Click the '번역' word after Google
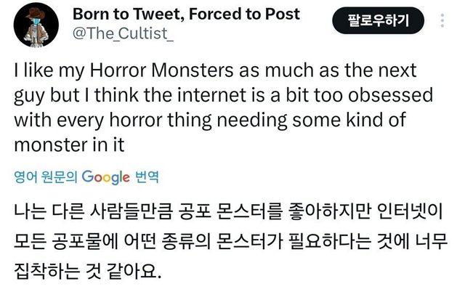 coord(146,177)
